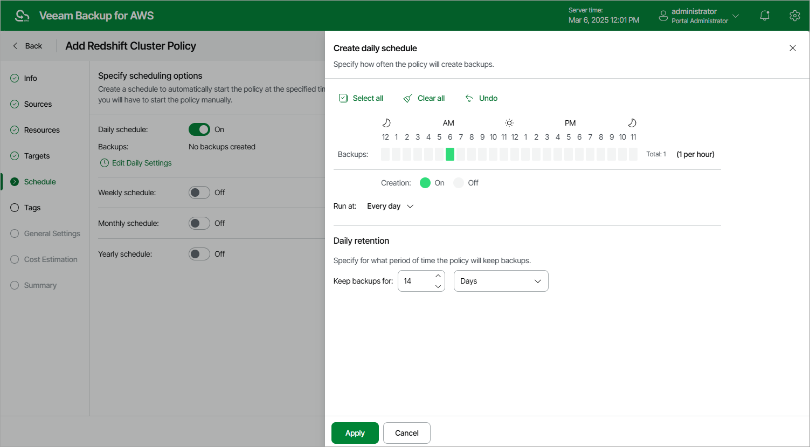Enable the Weekly schedule toggle
The width and height of the screenshot is (810, 447).
pos(199,192)
